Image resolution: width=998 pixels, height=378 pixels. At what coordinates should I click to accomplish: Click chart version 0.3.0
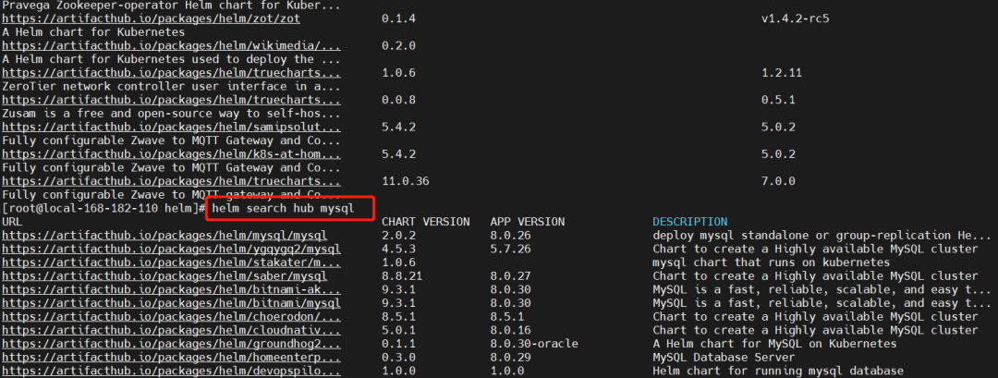point(398,358)
